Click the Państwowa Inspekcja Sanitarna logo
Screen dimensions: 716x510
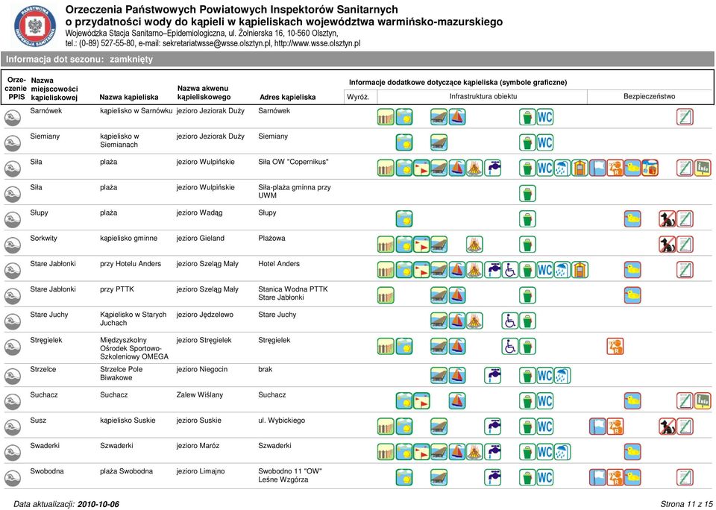[x=35, y=26]
